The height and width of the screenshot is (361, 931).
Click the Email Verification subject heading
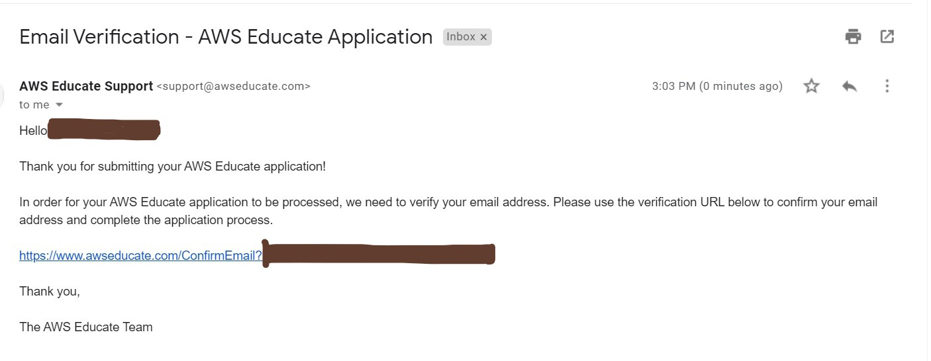(x=226, y=36)
